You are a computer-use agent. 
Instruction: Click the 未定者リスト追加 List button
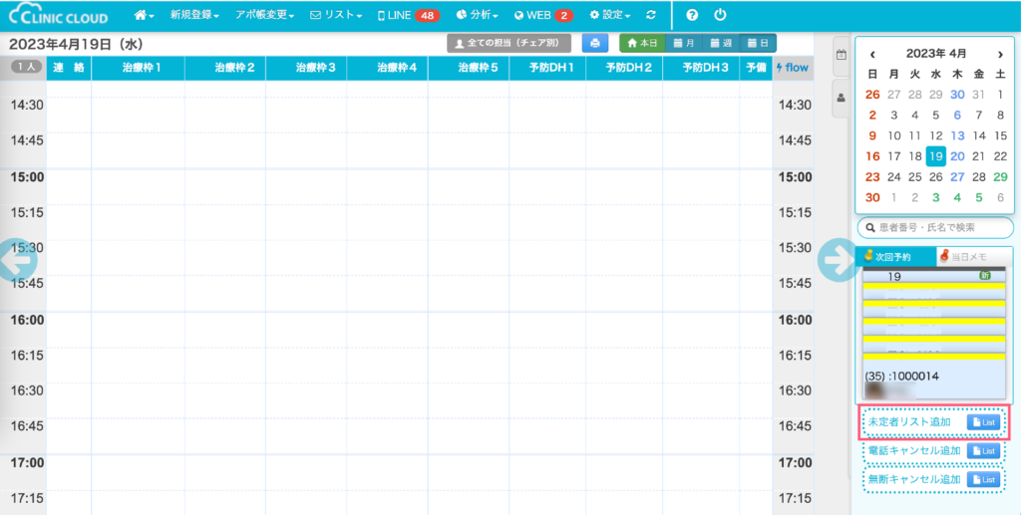pyautogui.click(x=983, y=422)
